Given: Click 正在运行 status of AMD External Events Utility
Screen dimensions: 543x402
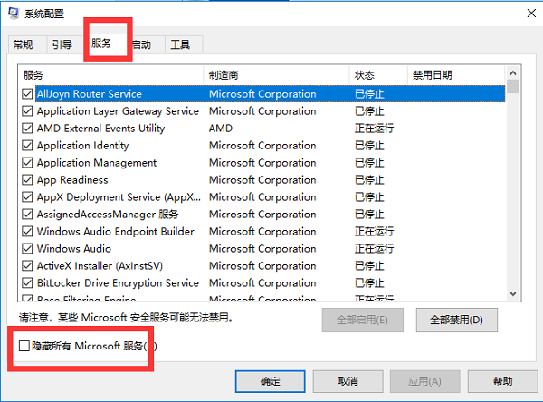Looking at the screenshot, I should [x=374, y=129].
